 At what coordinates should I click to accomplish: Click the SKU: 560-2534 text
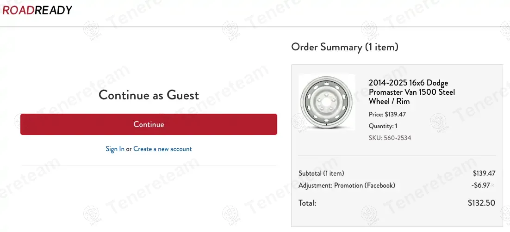(390, 138)
